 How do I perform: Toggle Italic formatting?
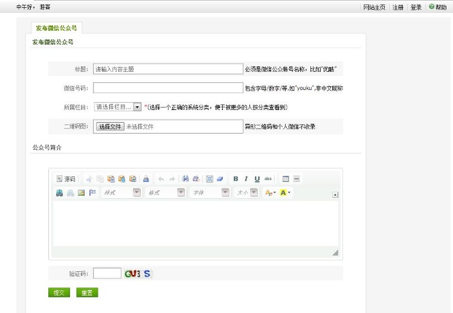coord(246,179)
